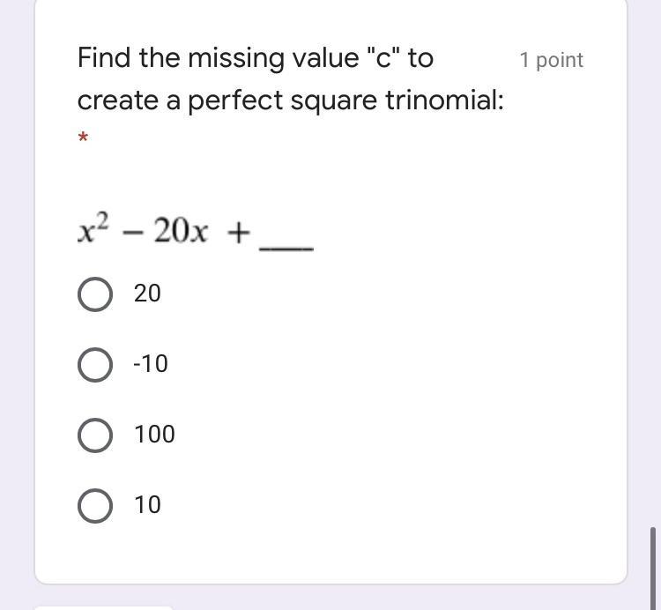This screenshot has height=610, width=661.
Task: Click the 20x term in the expression
Action: 181,232
